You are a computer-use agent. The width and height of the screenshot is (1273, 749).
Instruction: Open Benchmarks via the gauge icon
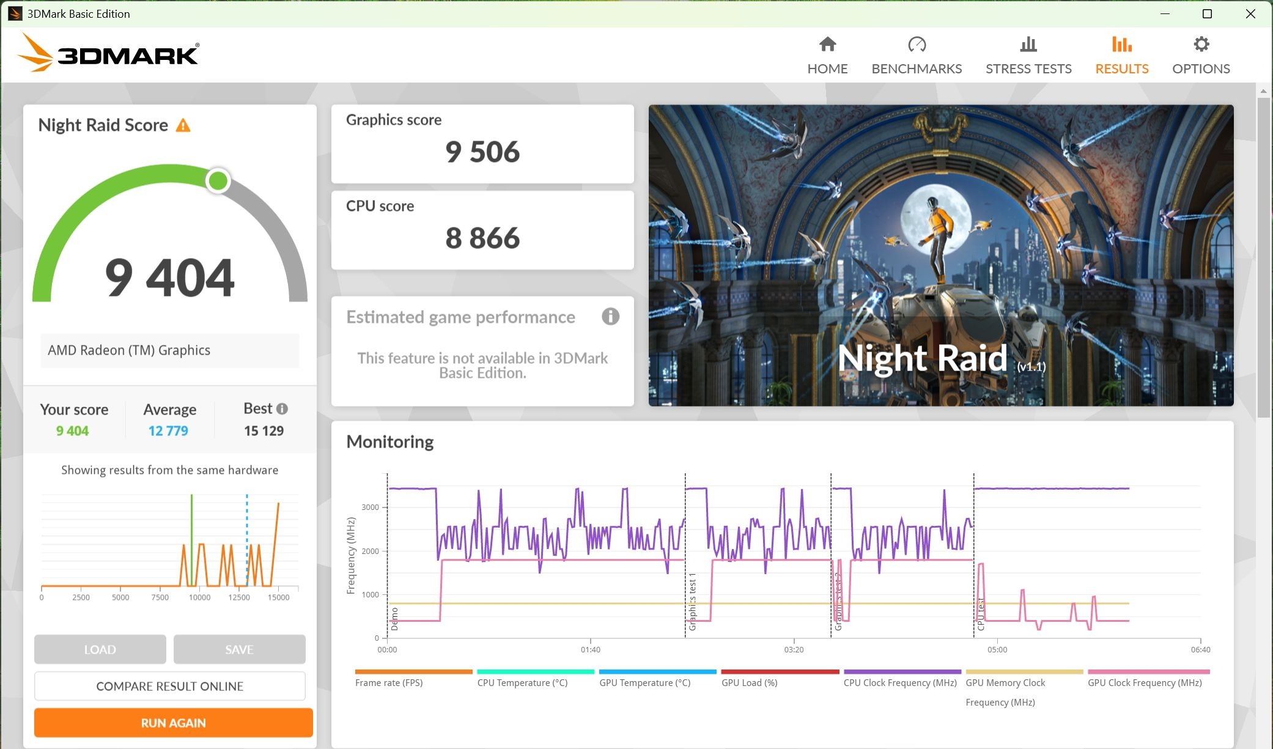(917, 44)
